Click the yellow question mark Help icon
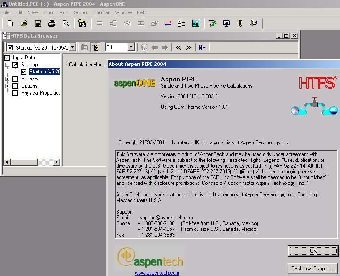340x276 pixels. [240, 23]
